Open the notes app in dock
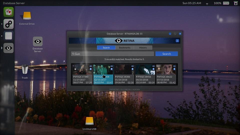The height and width of the screenshot is (135, 240). [x=8, y=36]
